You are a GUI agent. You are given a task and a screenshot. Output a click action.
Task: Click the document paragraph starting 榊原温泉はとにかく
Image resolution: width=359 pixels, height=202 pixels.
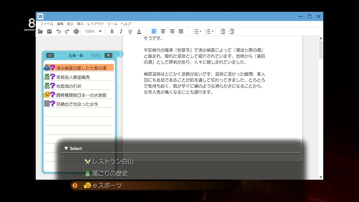coord(204,83)
